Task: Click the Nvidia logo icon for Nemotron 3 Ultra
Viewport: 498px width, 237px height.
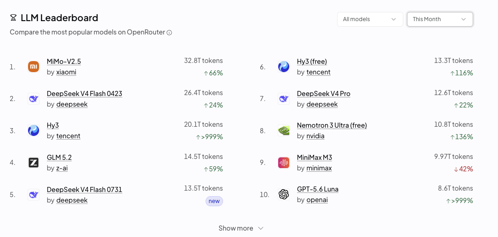Action: (284, 131)
